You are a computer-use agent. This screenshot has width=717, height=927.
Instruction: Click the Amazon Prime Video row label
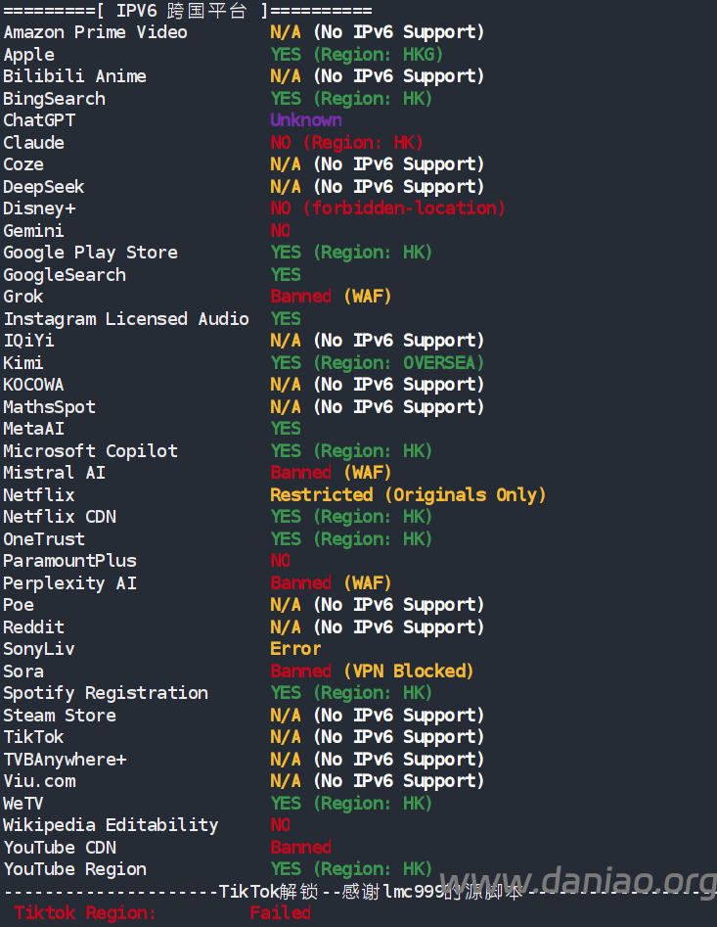(96, 32)
